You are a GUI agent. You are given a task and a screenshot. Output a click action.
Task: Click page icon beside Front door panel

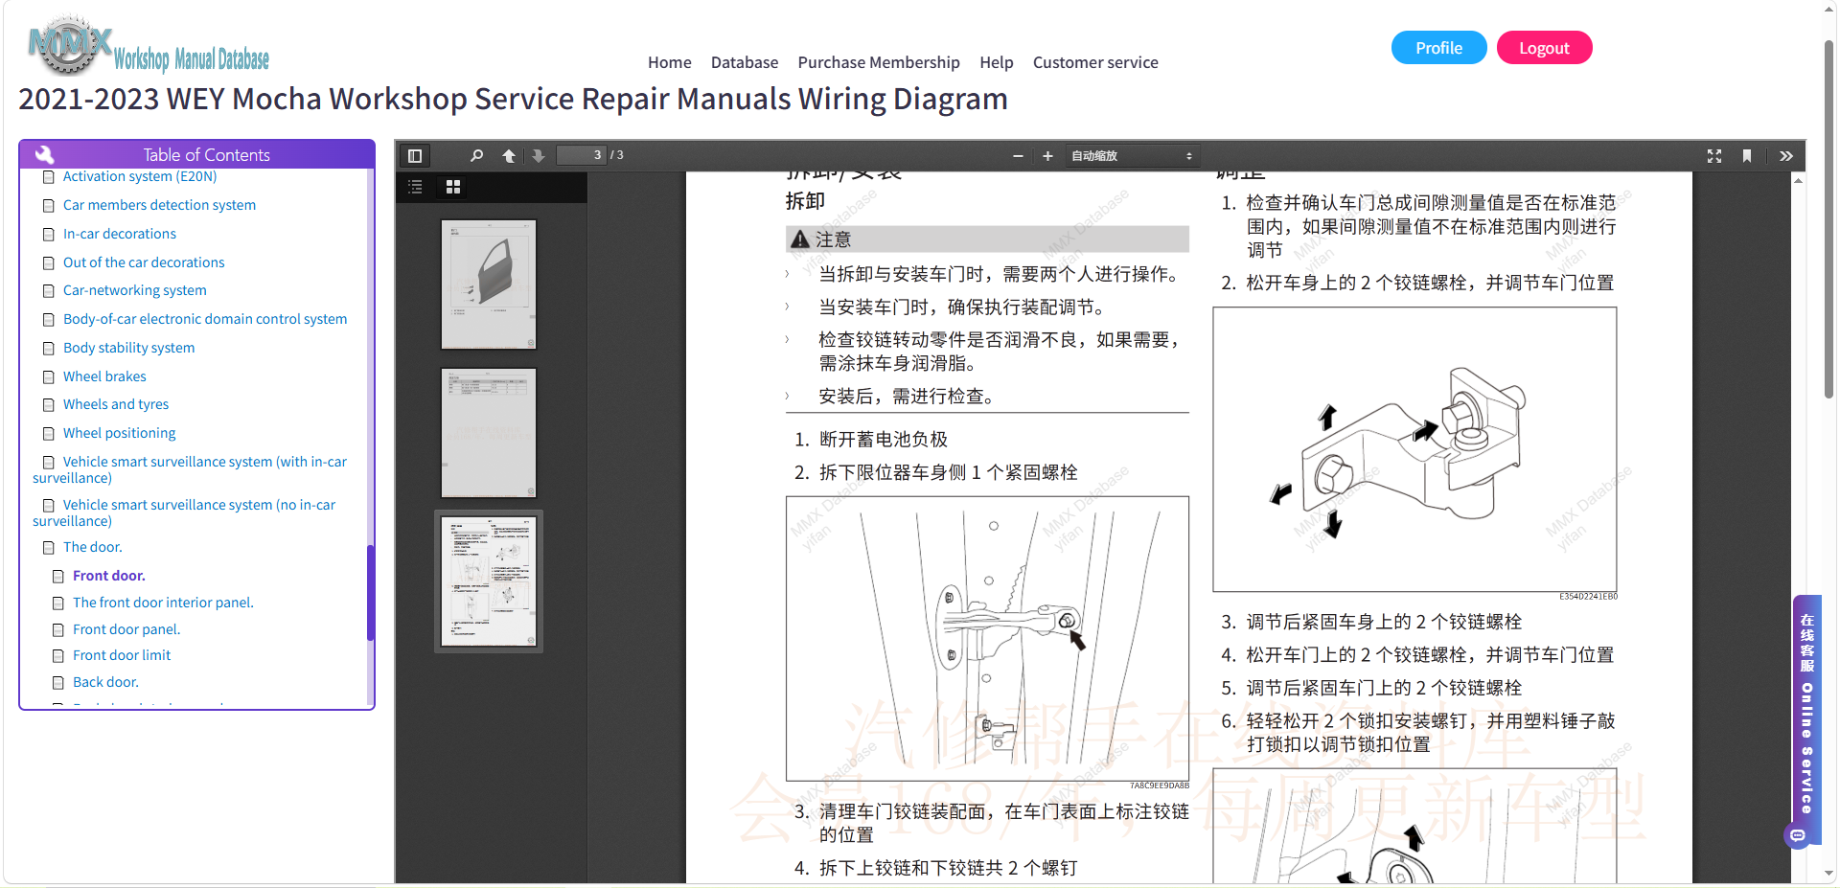point(58,630)
